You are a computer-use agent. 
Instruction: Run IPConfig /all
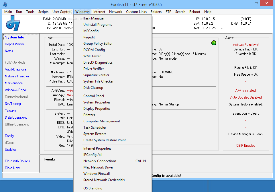click(113, 155)
